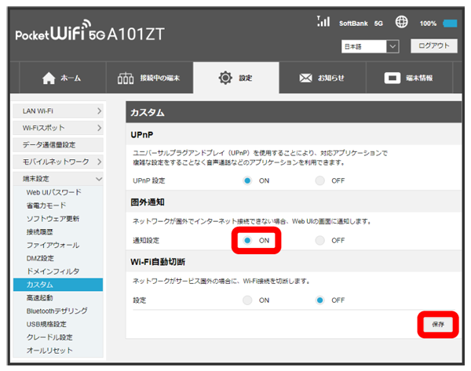Image resolution: width=471 pixels, height=371 pixels.
Task: Click the notifications envelope icon
Action: click(306, 78)
